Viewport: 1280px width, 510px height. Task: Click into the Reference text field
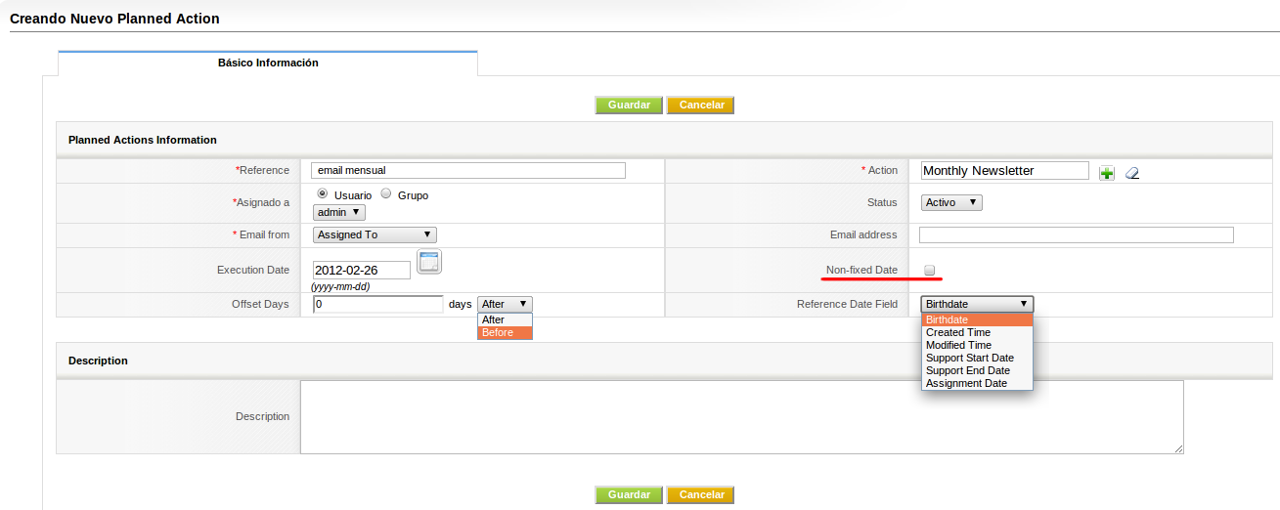(467, 170)
